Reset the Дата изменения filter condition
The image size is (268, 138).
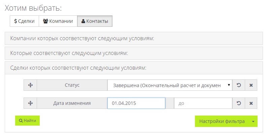239,103
